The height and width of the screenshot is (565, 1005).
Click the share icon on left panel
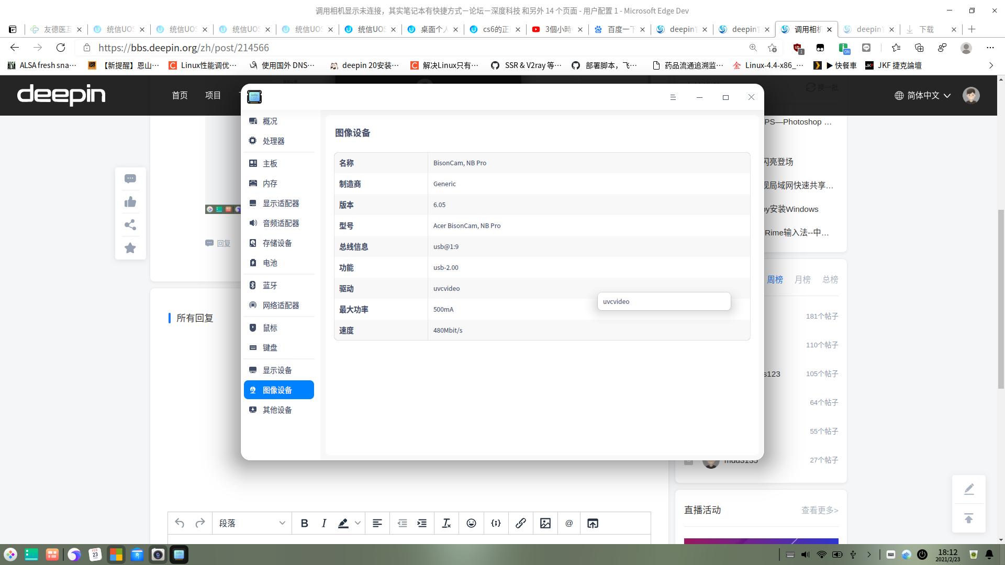pos(130,225)
